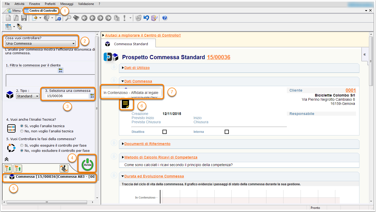The image size is (376, 212).
Task: Collapse the options panel with double chevron
Action: (6, 159)
